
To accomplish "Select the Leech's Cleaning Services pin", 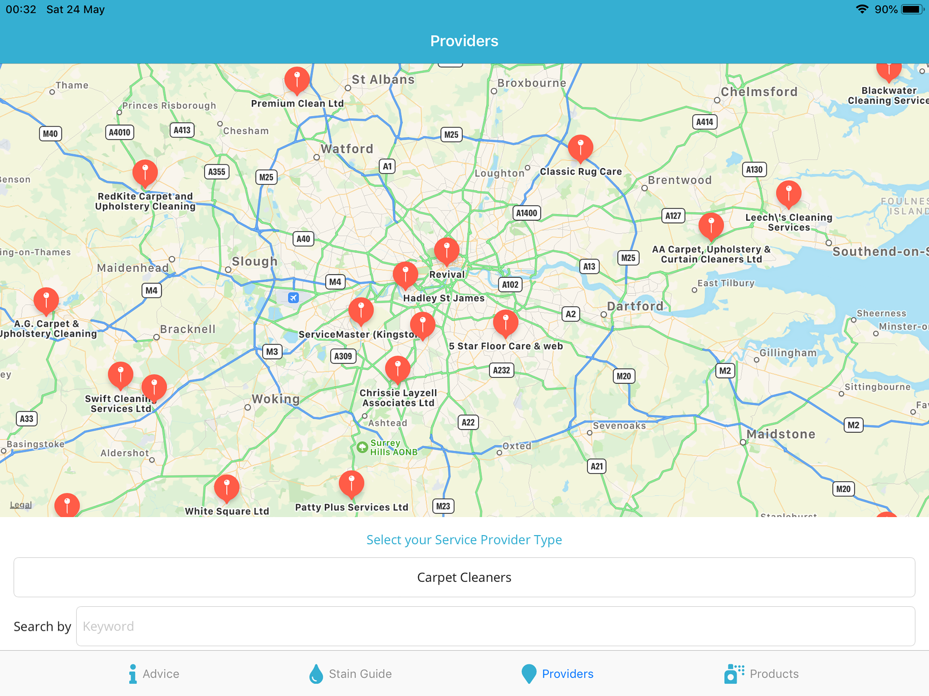I will [x=789, y=194].
